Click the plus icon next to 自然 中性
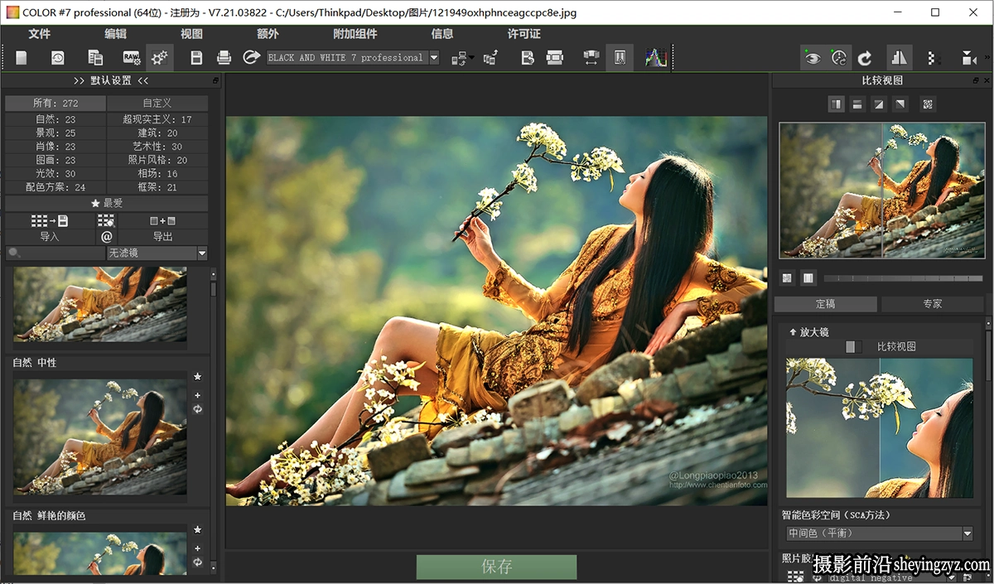This screenshot has height=584, width=994. (197, 395)
